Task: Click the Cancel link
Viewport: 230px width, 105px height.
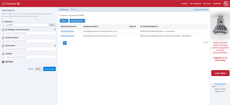Action: tap(30, 69)
